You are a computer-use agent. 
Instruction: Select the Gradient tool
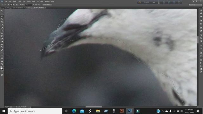click(x=2, y=41)
